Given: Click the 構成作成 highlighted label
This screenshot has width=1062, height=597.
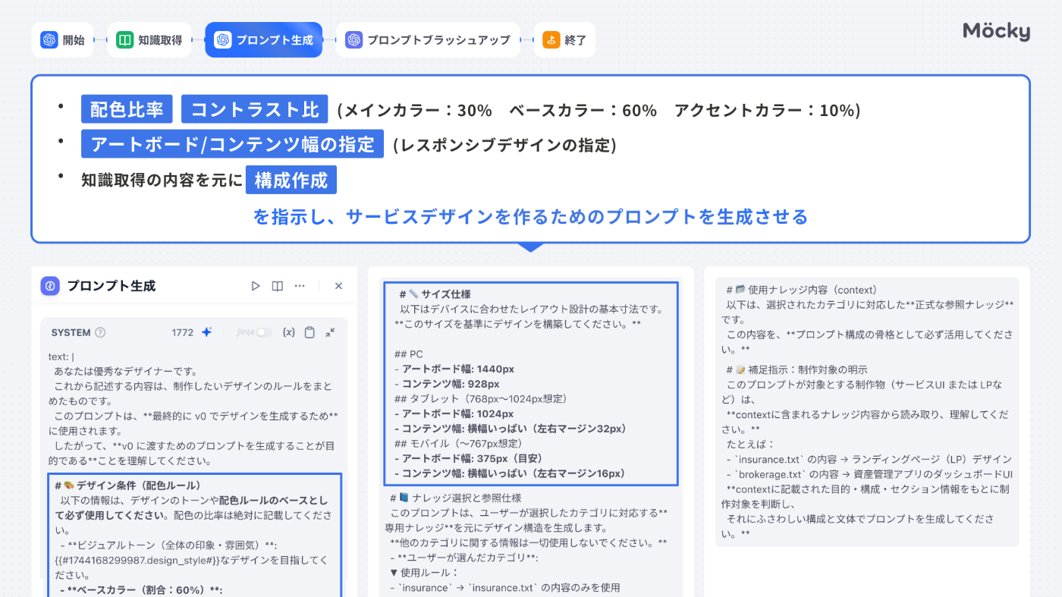Looking at the screenshot, I should point(291,180).
